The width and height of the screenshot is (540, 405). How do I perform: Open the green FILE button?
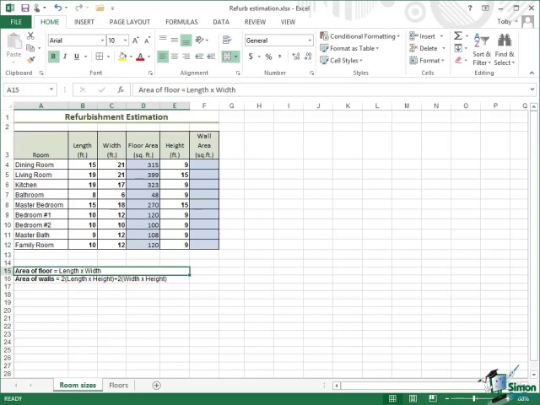tap(16, 22)
